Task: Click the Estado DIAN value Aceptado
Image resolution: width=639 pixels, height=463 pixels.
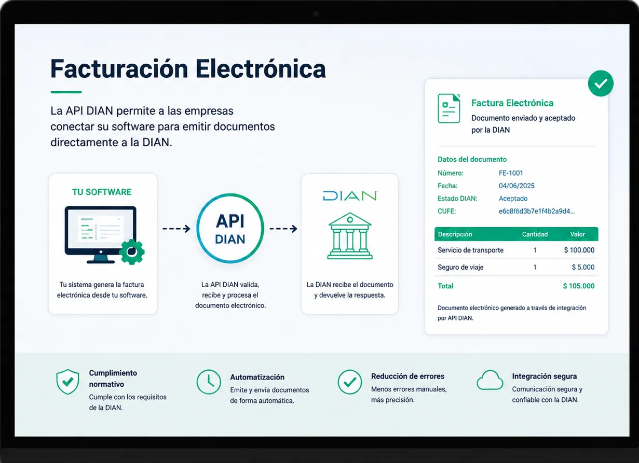Action: click(513, 199)
